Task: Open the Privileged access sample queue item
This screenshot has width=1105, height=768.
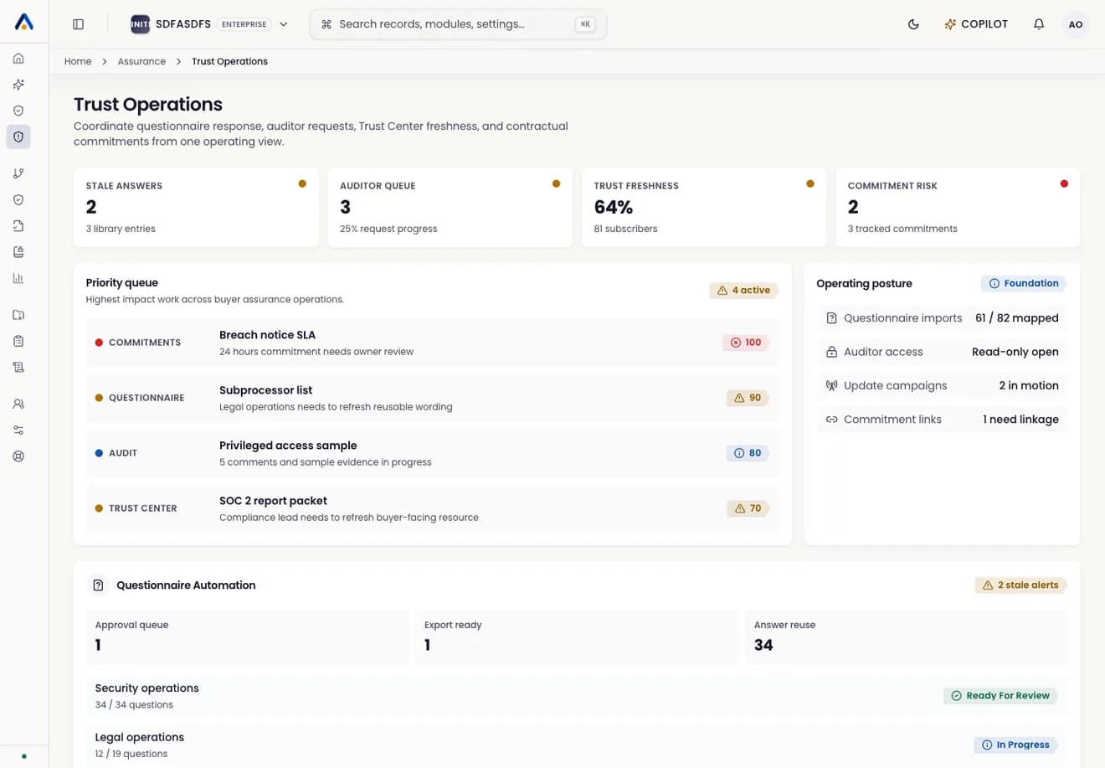Action: (x=432, y=453)
